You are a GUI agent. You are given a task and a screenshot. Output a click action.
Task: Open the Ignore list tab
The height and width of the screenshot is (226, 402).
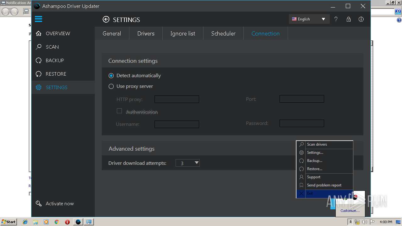click(183, 34)
